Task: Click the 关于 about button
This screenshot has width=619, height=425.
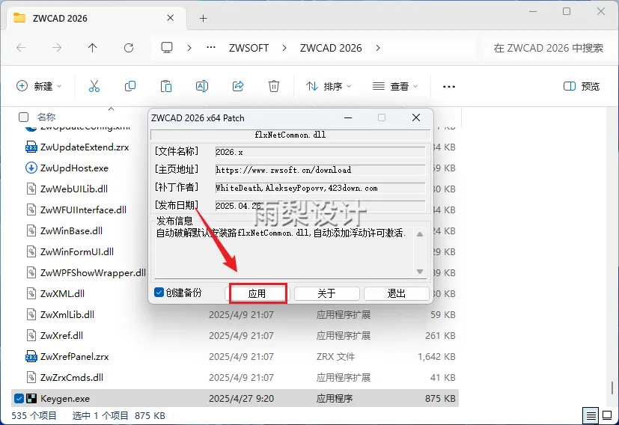Action: click(x=327, y=293)
